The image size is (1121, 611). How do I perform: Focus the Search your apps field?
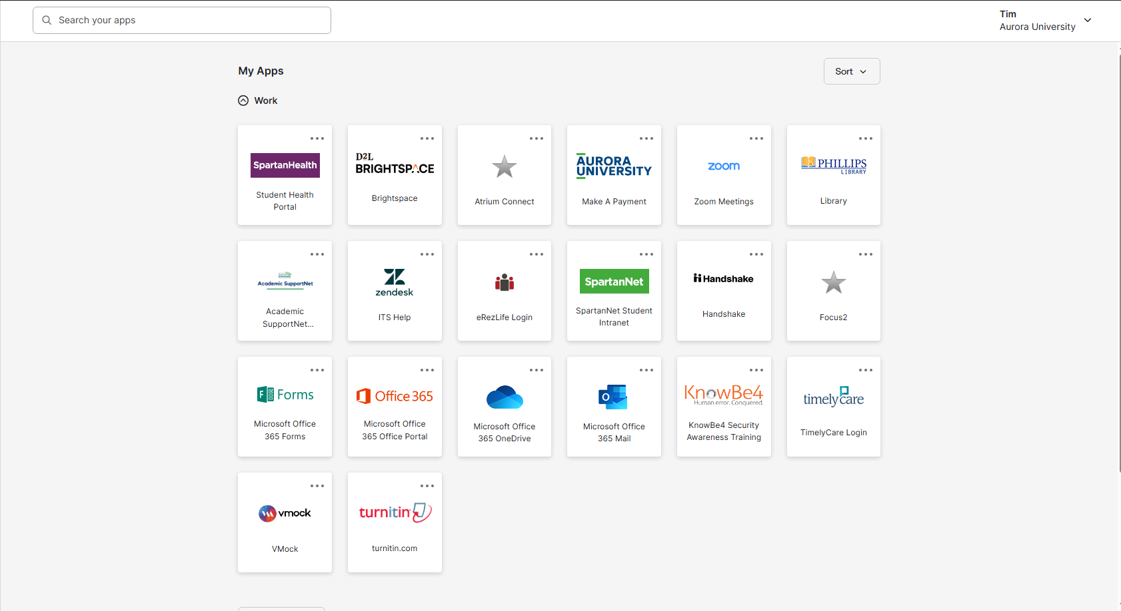coord(182,21)
